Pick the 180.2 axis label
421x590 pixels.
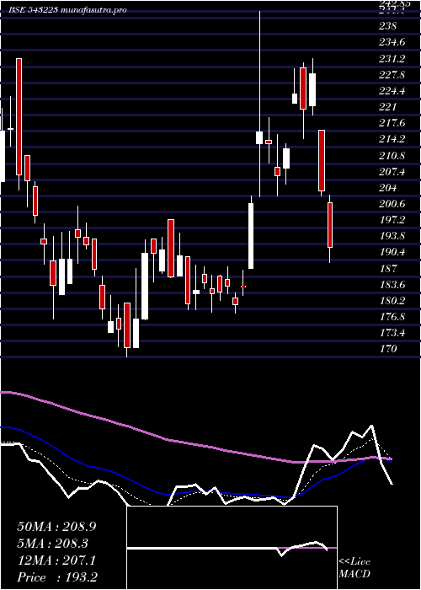(392, 301)
